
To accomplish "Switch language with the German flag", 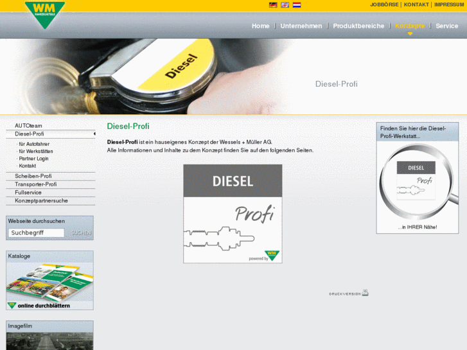I will tap(273, 4).
